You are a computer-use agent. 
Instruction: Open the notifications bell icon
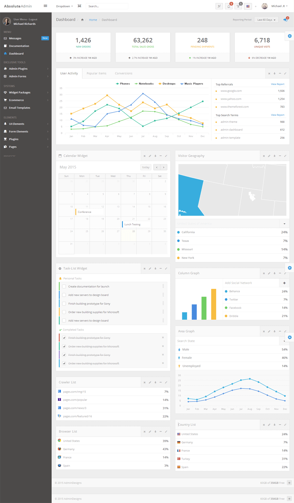click(229, 6)
